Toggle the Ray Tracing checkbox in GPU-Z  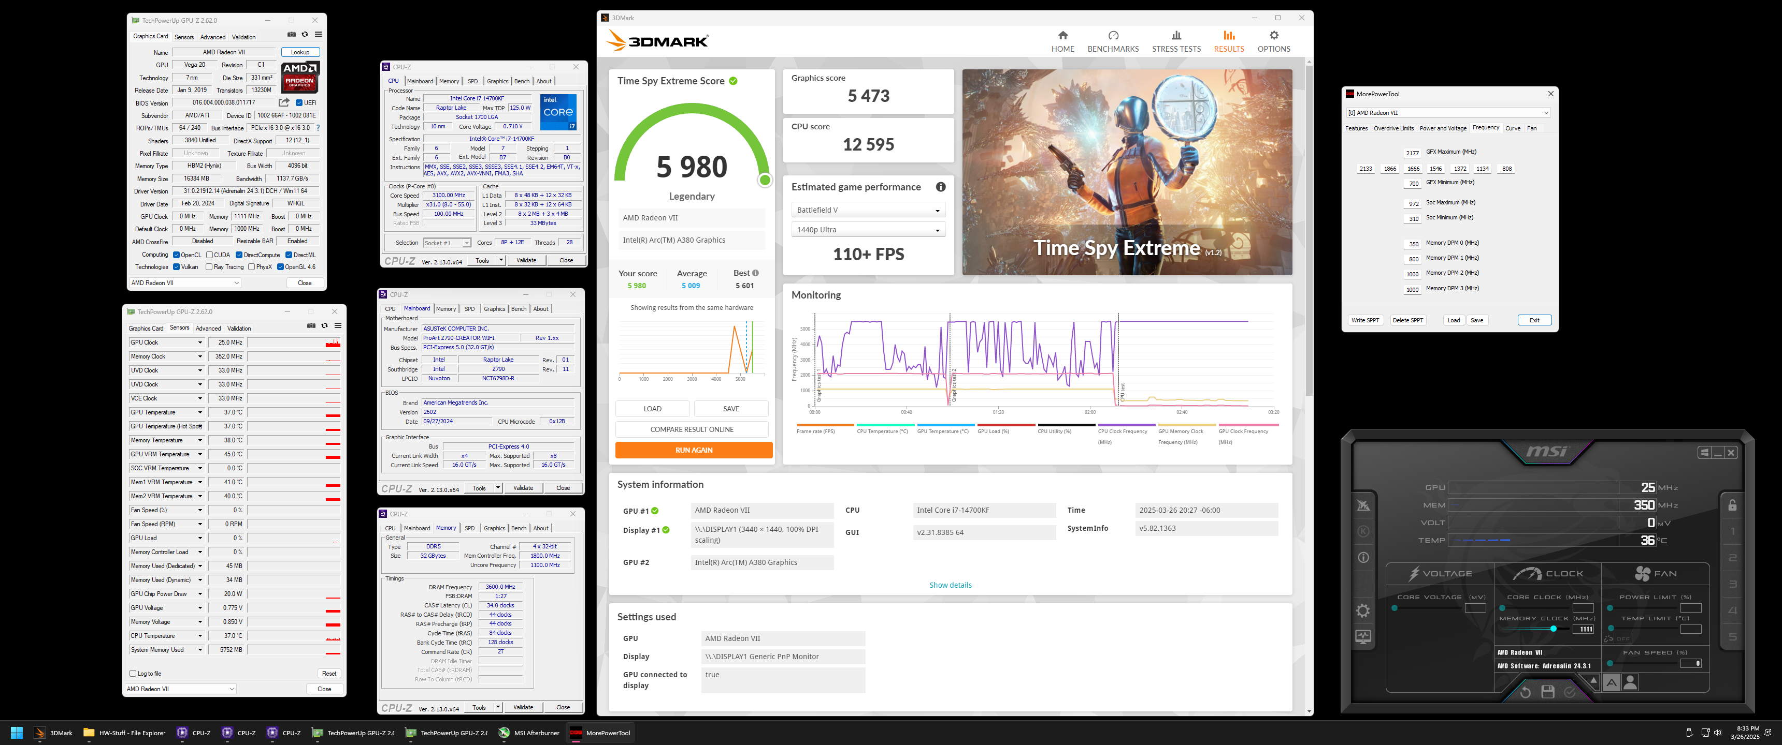pos(210,267)
